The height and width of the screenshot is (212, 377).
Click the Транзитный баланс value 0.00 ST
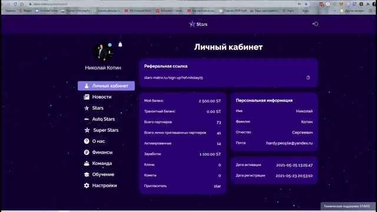pos(213,111)
